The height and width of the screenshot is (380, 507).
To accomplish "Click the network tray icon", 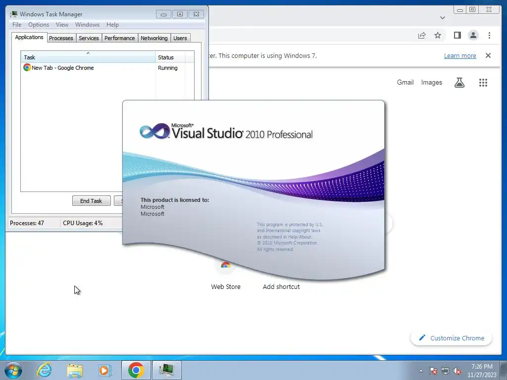I will pyautogui.click(x=445, y=371).
